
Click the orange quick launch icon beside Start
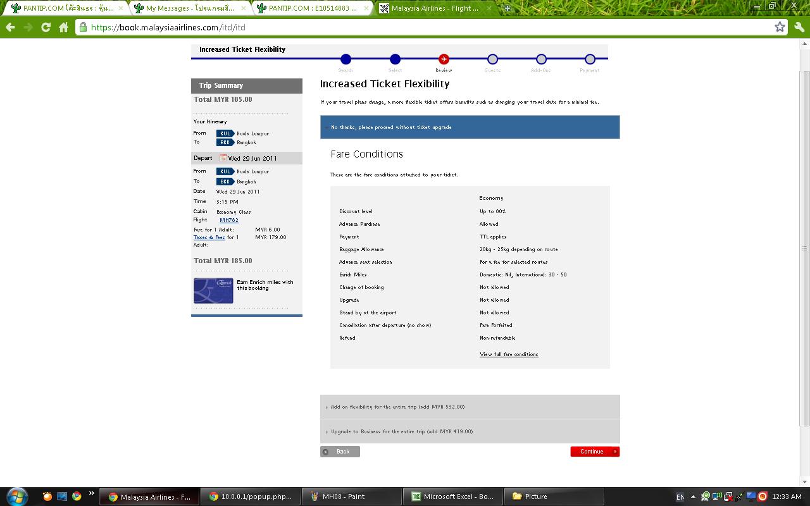(x=47, y=497)
